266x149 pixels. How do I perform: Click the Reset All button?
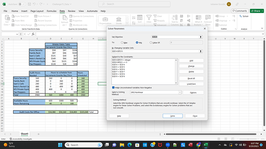pyautogui.click(x=191, y=78)
